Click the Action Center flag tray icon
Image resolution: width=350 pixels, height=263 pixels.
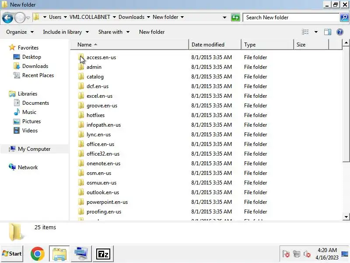click(286, 254)
